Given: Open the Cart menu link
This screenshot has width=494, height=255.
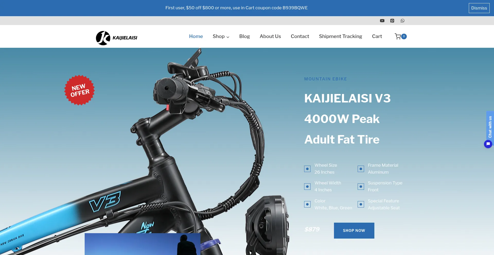Looking at the screenshot, I should click(x=377, y=36).
